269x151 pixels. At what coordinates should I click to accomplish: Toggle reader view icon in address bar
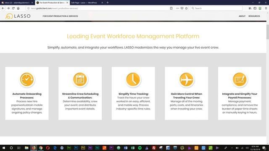[x=171, y=8]
